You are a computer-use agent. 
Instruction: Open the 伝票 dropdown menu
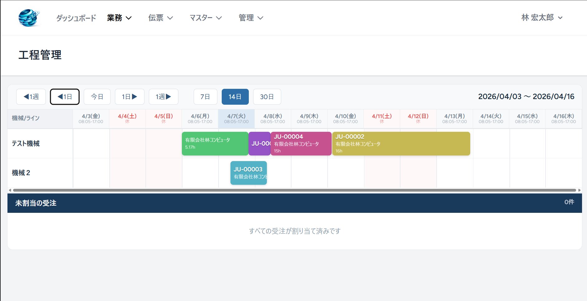pos(160,18)
